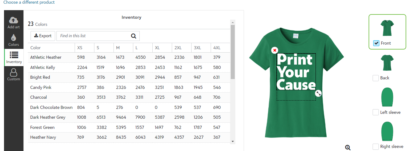Select the Left sleeve thumbnail
This screenshot has height=151, width=409.
(387, 97)
